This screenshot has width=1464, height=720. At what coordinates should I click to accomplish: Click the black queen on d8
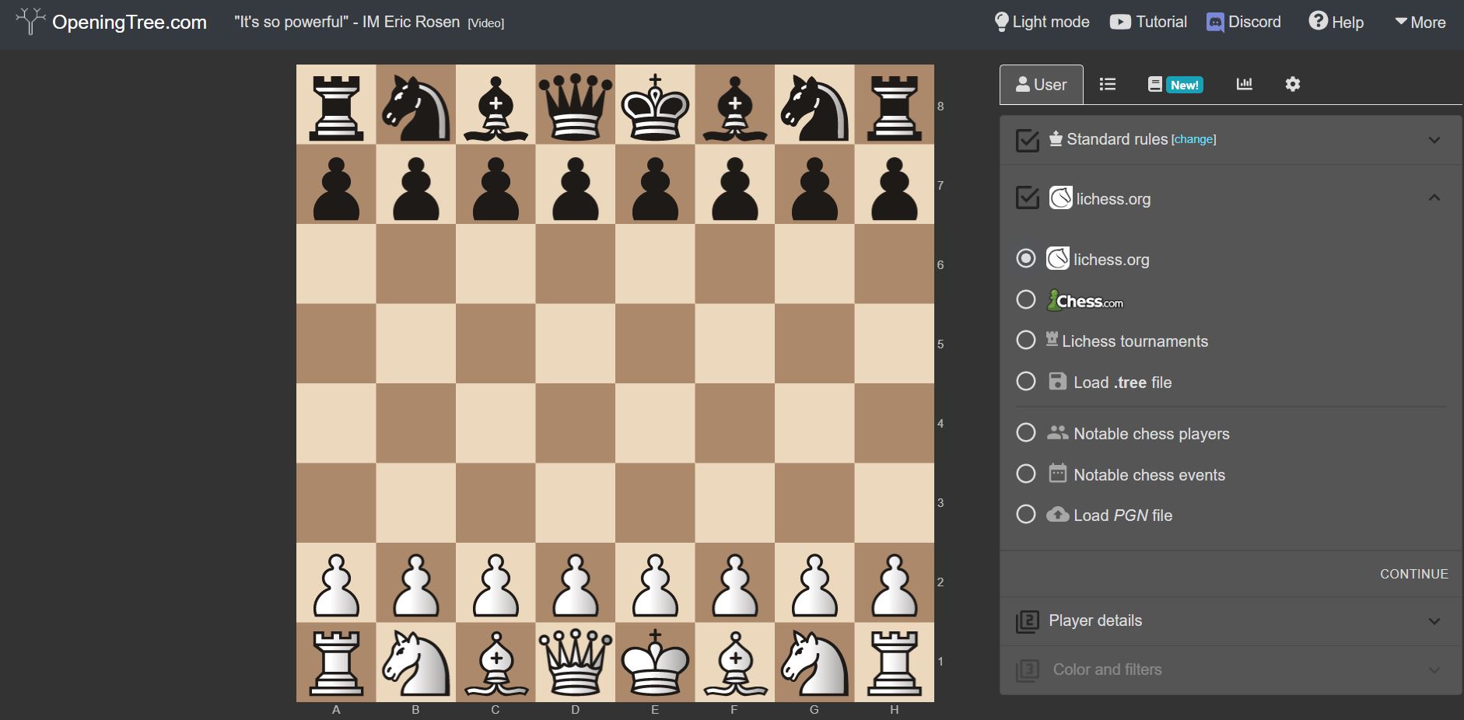tap(576, 105)
